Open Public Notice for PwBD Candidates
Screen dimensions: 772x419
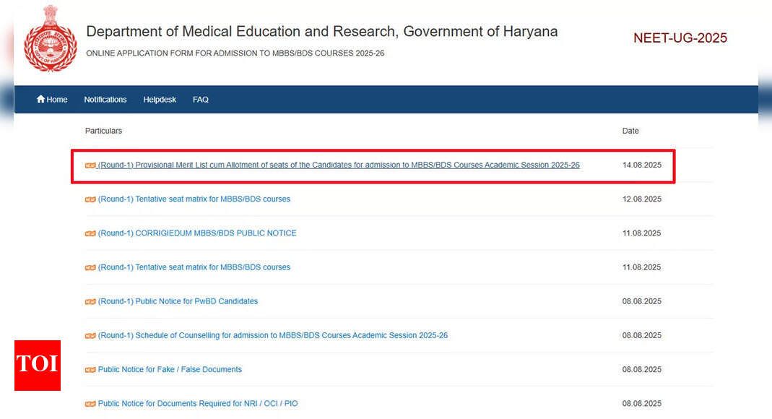tap(178, 301)
